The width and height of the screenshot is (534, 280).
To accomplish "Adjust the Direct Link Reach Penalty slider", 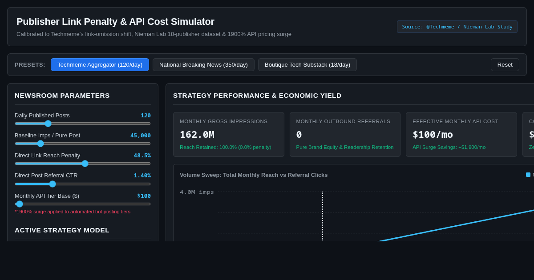I will coord(83,164).
